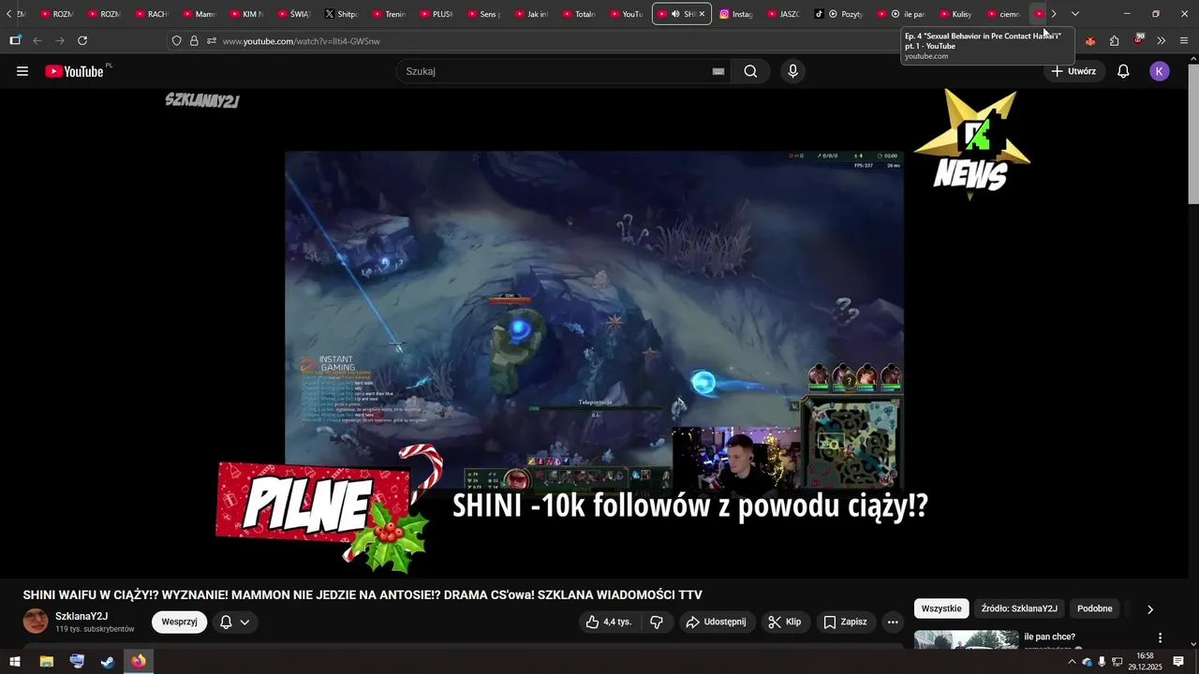Switch to the Instag Instagram tab

736,14
